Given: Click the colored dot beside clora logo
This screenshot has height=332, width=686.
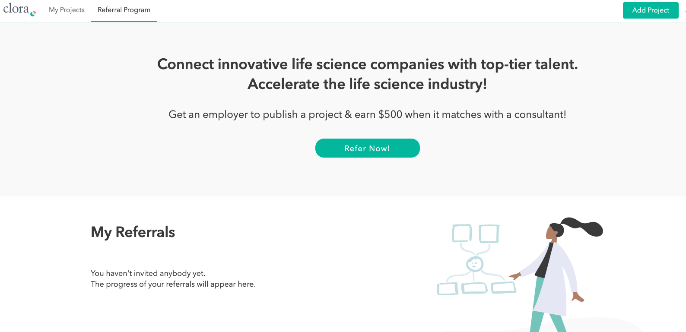Looking at the screenshot, I should tap(33, 13).
